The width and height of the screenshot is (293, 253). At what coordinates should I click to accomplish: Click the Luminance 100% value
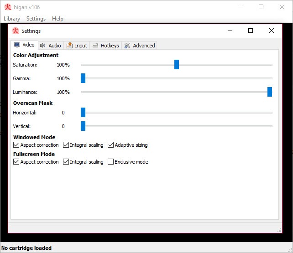63,92
